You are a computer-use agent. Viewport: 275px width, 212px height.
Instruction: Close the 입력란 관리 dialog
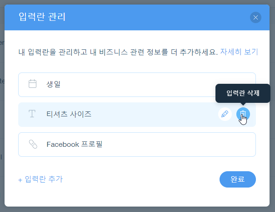pos(255,18)
